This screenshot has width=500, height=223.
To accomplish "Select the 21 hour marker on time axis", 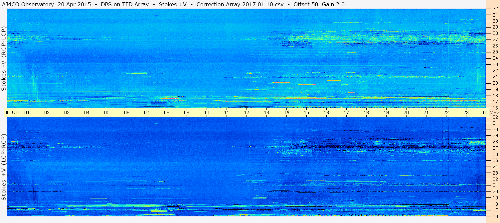I will point(426,112).
